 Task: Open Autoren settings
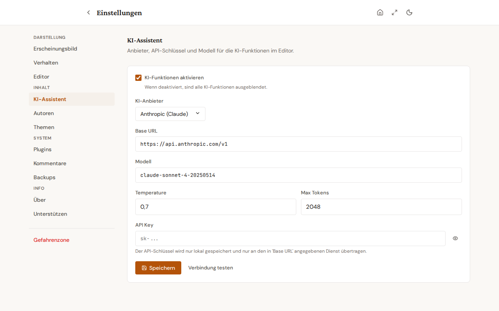72,113
